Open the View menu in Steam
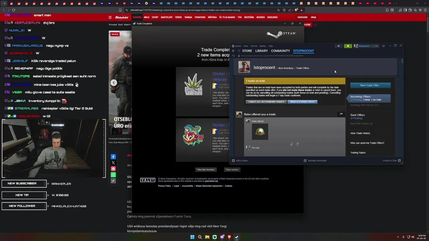The image size is (429, 241). coord(246,46)
